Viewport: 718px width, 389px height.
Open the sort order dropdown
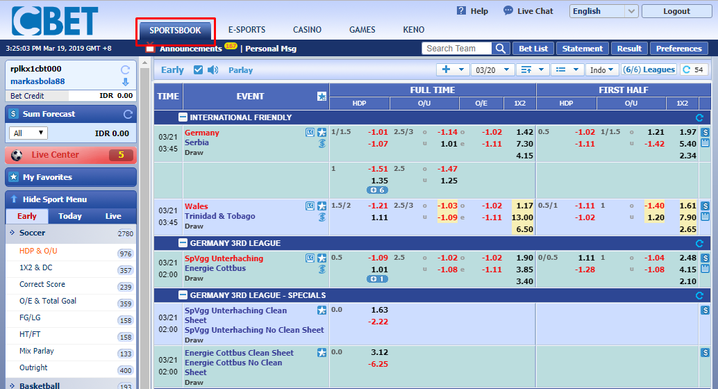pyautogui.click(x=532, y=69)
